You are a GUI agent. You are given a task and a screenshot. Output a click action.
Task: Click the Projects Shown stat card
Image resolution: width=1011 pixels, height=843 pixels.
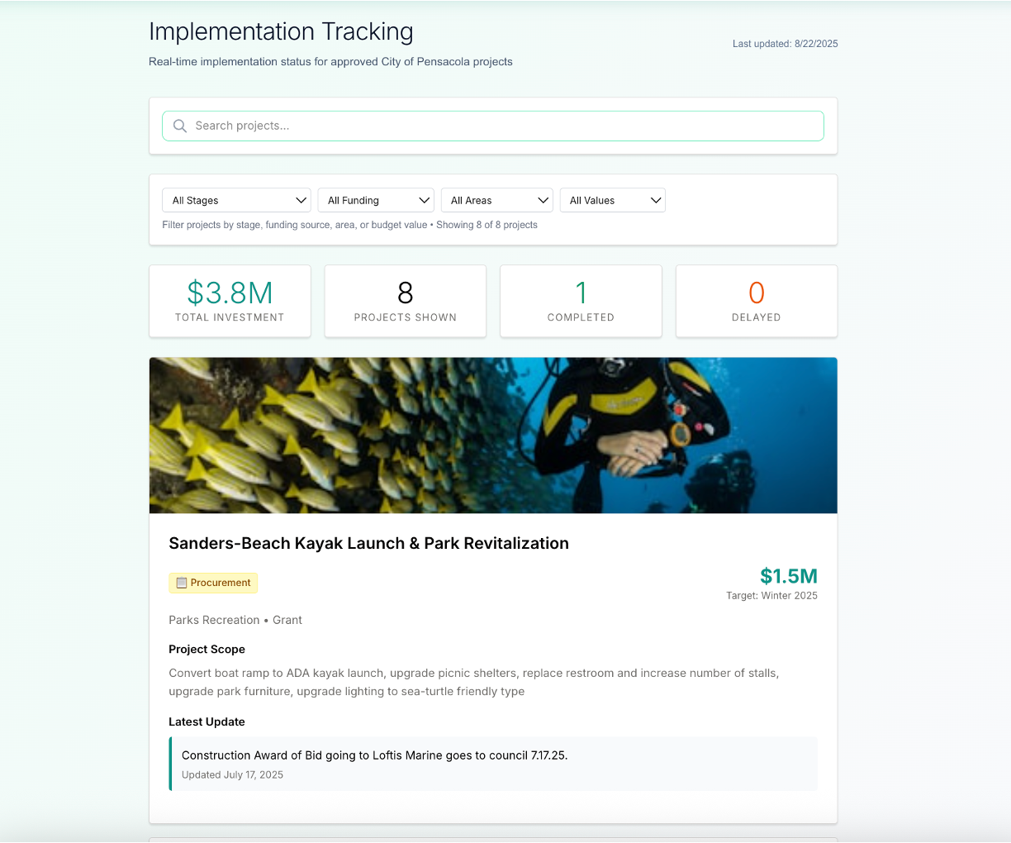coord(405,301)
